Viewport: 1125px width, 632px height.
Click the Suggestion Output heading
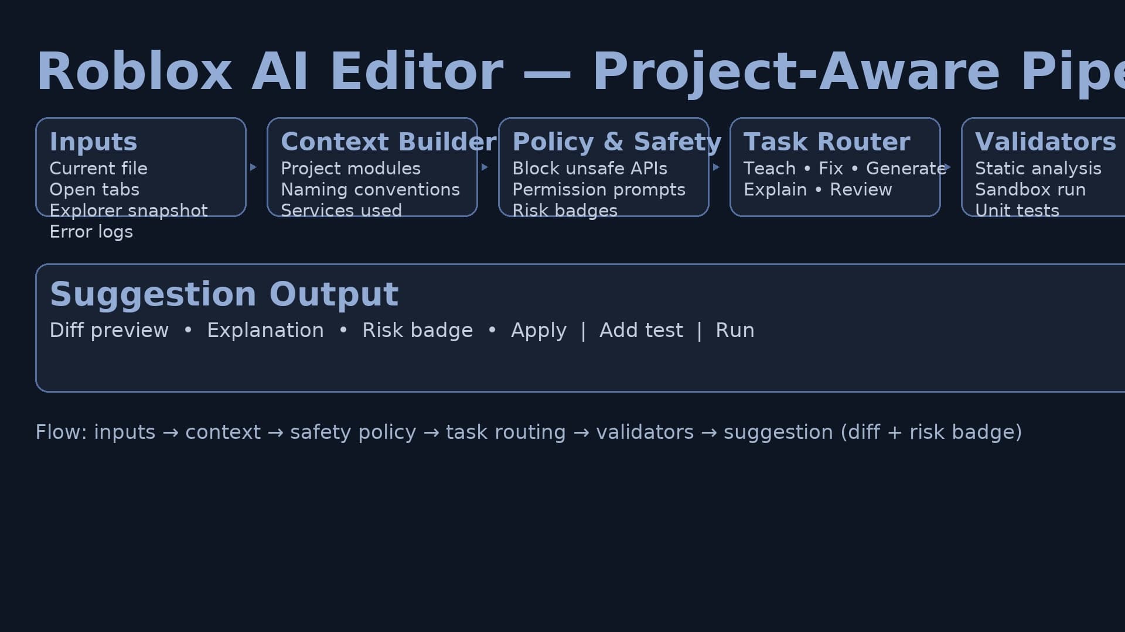(224, 294)
